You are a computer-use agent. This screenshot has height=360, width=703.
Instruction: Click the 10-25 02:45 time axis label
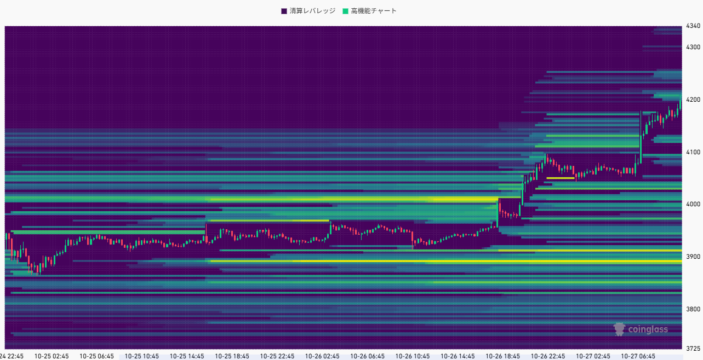click(52, 356)
